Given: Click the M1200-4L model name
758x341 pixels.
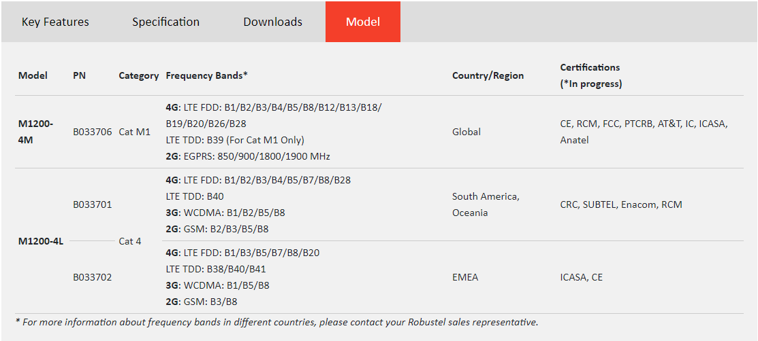Looking at the screenshot, I should click(x=41, y=242).
